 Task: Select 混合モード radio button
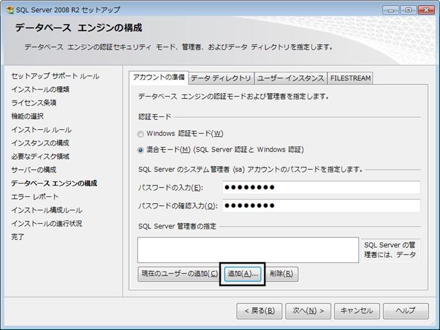pyautogui.click(x=140, y=150)
